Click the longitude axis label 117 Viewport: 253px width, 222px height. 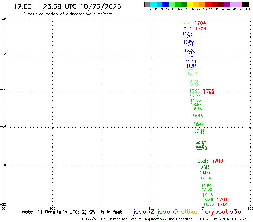[201, 208]
